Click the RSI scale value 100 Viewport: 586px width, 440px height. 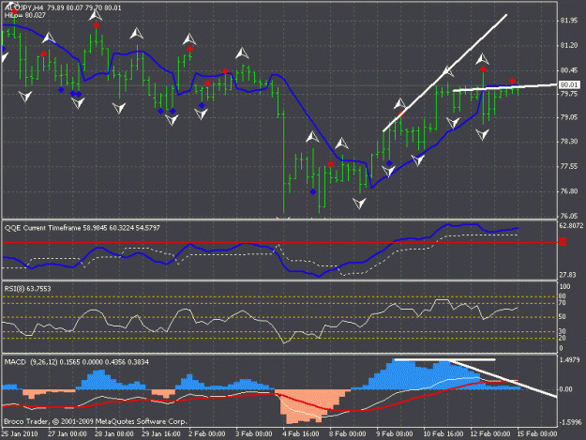565,287
